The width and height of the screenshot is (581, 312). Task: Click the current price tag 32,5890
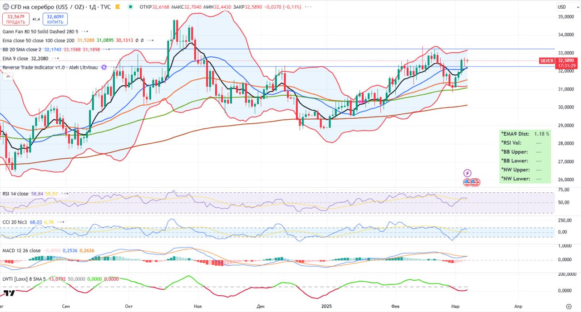point(566,60)
